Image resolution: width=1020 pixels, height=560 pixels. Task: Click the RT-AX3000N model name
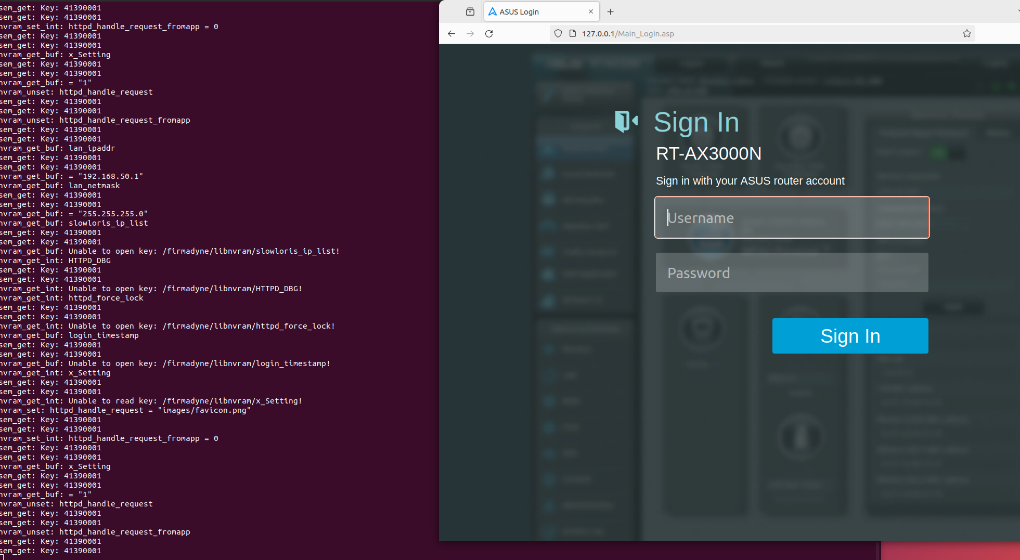coord(708,154)
